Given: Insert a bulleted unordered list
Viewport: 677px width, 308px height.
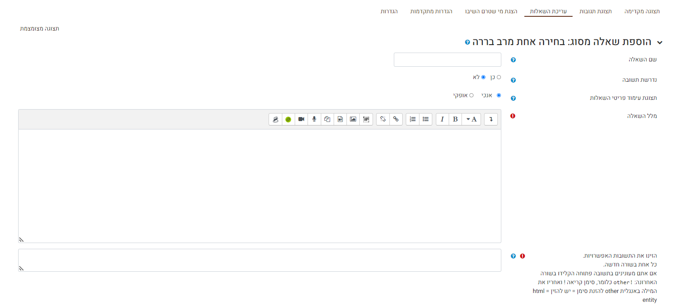Looking at the screenshot, I should click(x=426, y=119).
